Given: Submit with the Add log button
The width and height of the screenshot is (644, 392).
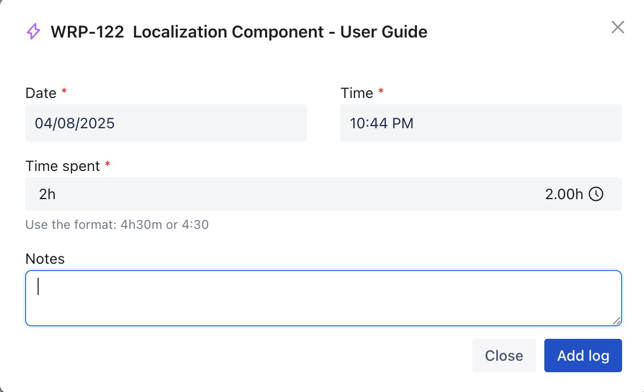Looking at the screenshot, I should (x=582, y=356).
